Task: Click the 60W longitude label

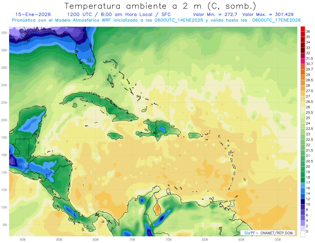Action: 241,240
